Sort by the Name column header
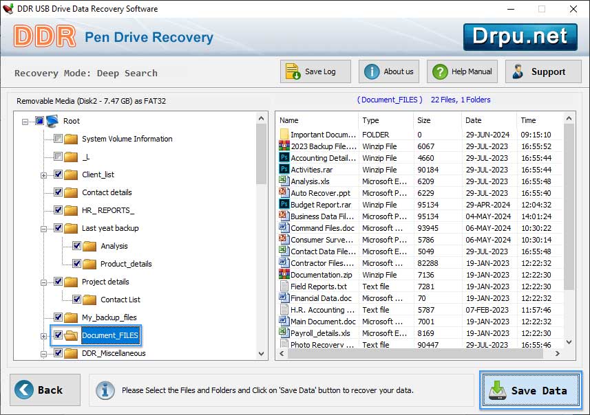The height and width of the screenshot is (415, 590). (317, 120)
